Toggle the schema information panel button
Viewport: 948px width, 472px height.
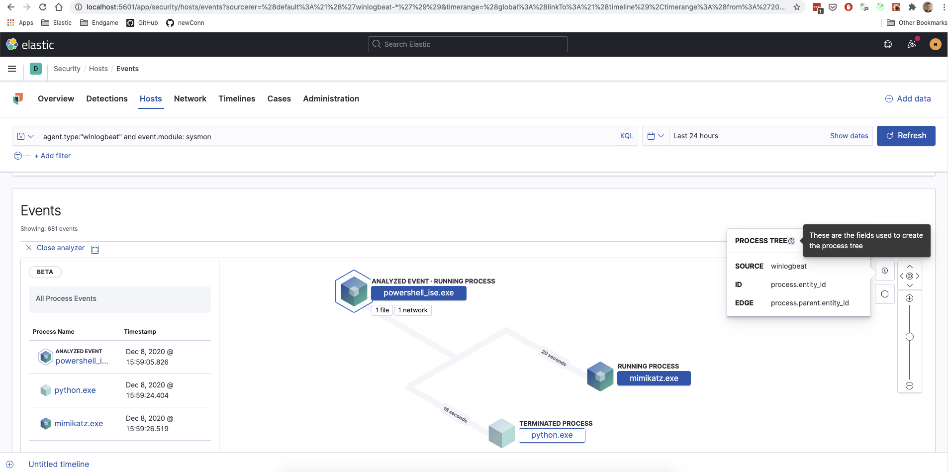[885, 271]
